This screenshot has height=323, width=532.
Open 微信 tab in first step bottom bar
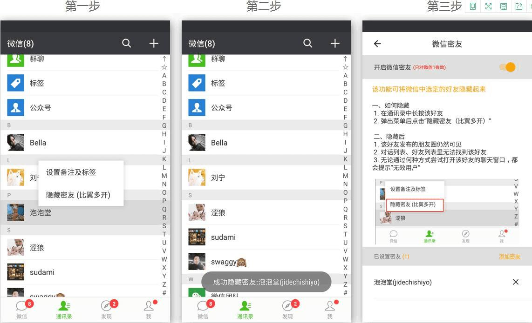coord(22,310)
